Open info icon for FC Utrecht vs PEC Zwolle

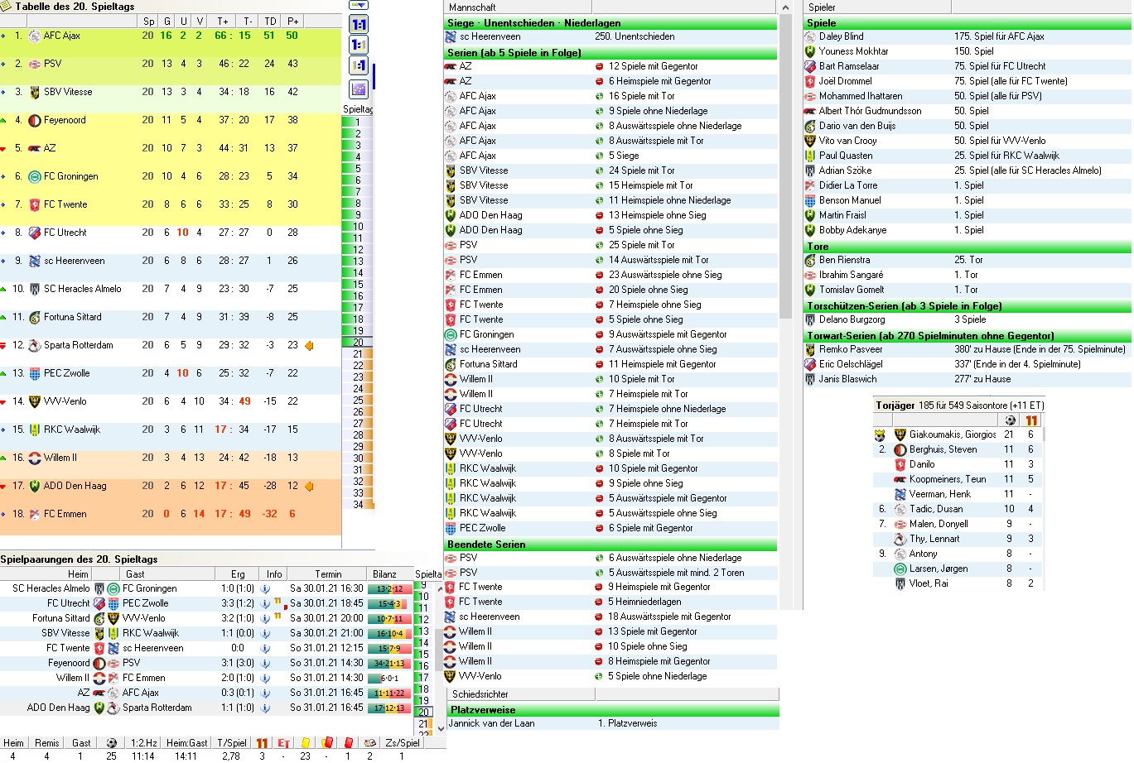[265, 604]
